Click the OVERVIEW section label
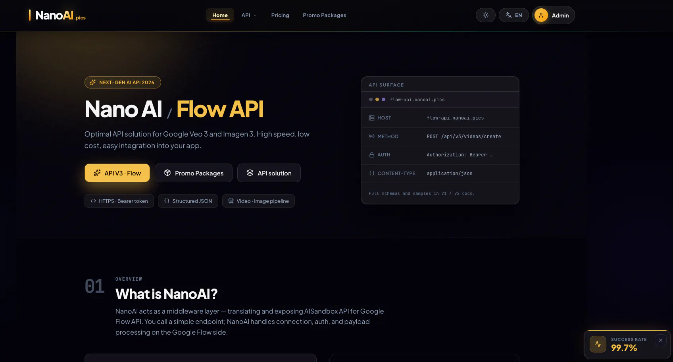Image resolution: width=673 pixels, height=362 pixels. tap(129, 279)
